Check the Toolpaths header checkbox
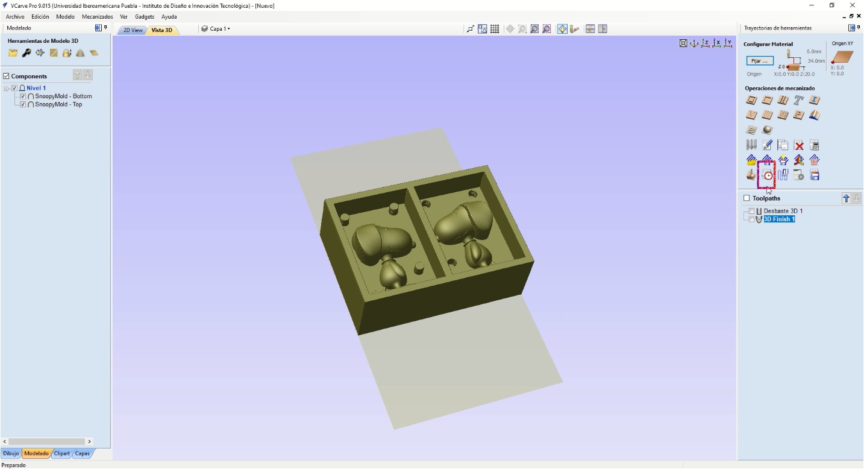The image size is (864, 469). point(747,198)
